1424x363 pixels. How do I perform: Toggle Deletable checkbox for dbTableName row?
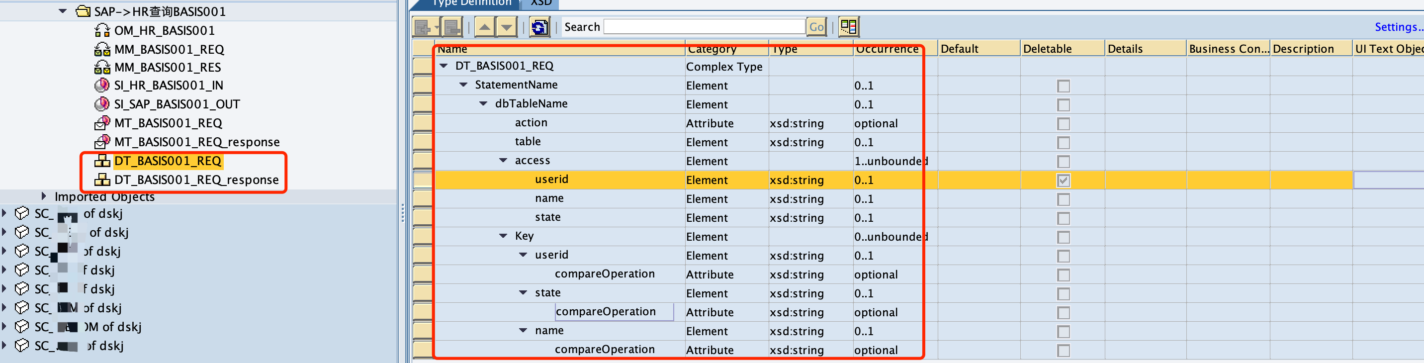(1063, 104)
